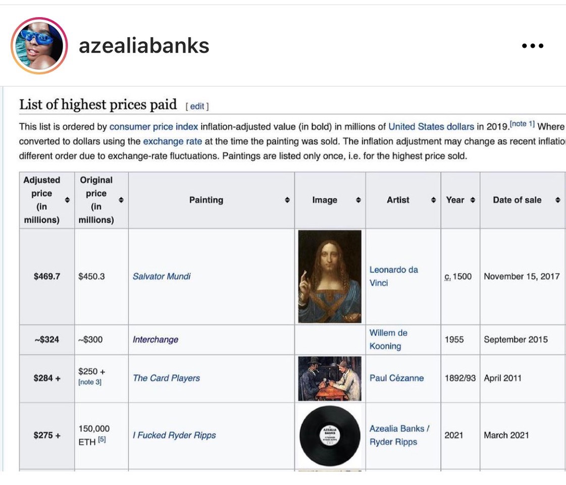This screenshot has width=566, height=485.
Task: Click the azealiabanks username
Action: pyautogui.click(x=144, y=46)
